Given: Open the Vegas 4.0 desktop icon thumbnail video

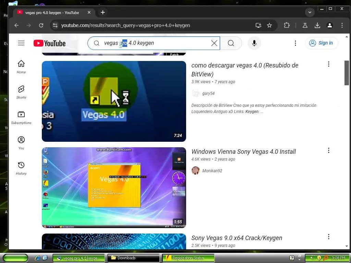Looking at the screenshot, I should pyautogui.click(x=114, y=101).
